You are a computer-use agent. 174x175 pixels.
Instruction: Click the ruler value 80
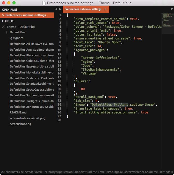(83, 89)
